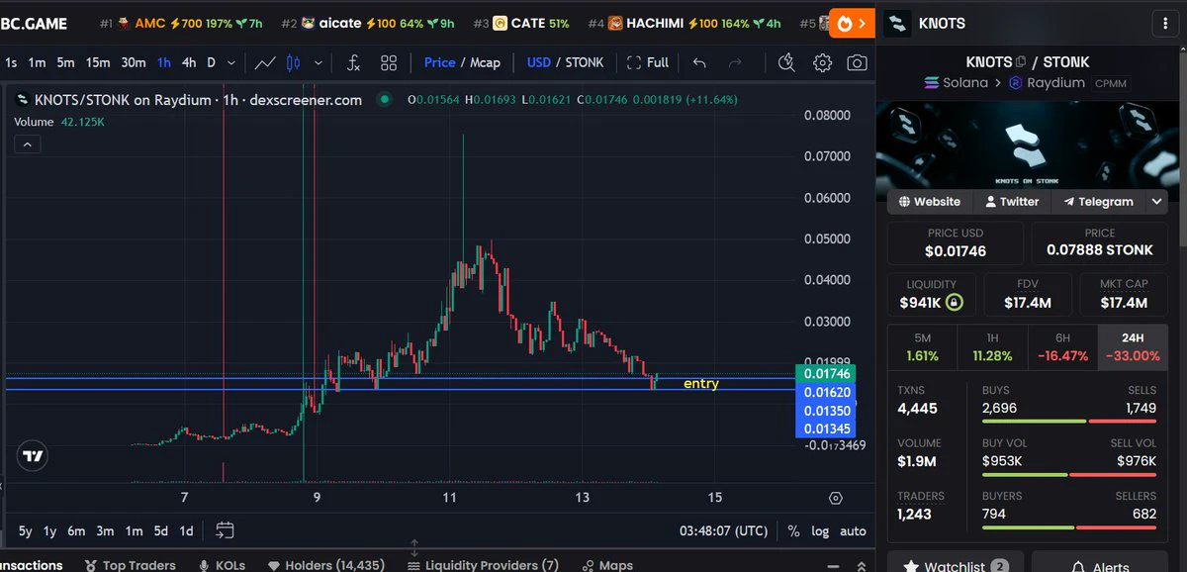Image resolution: width=1187 pixels, height=572 pixels.
Task: Toggle chart to Mcap view
Action: [485, 62]
